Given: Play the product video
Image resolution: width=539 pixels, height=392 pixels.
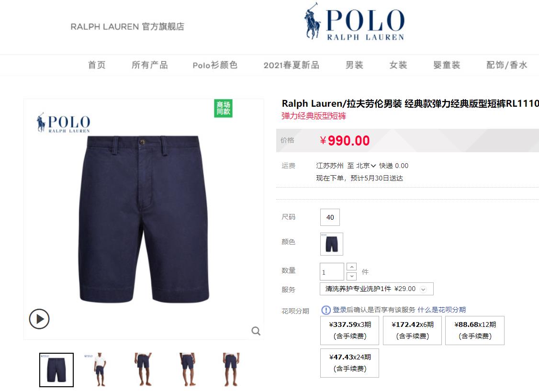Looking at the screenshot, I should click(x=39, y=319).
